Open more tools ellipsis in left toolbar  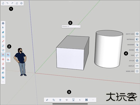point(3,82)
